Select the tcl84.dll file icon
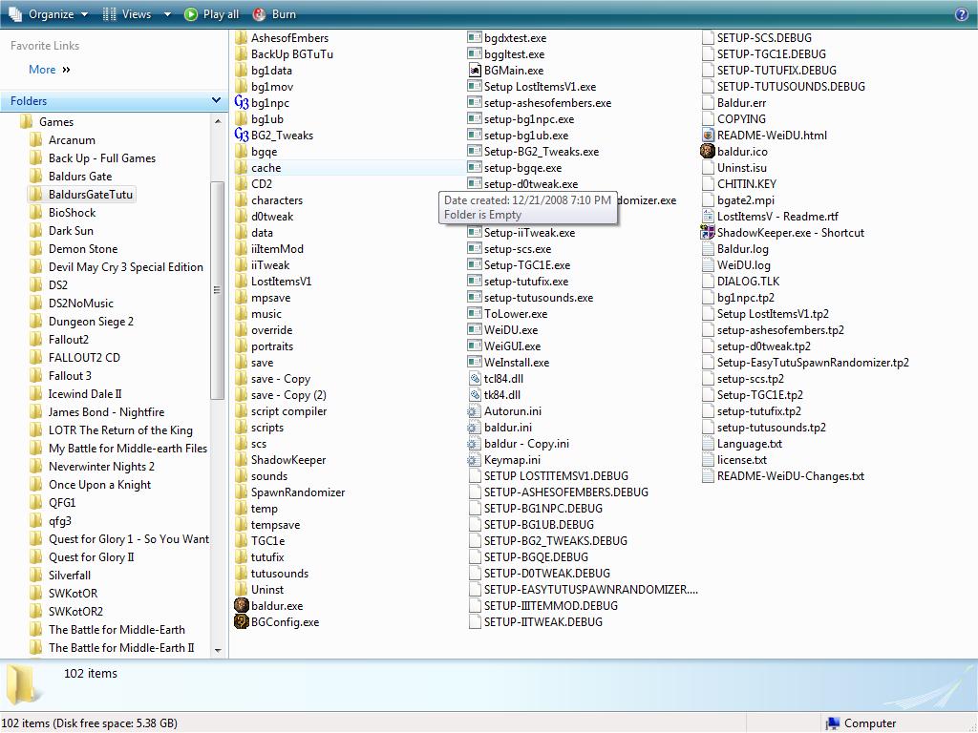The height and width of the screenshot is (733, 978). coord(475,378)
